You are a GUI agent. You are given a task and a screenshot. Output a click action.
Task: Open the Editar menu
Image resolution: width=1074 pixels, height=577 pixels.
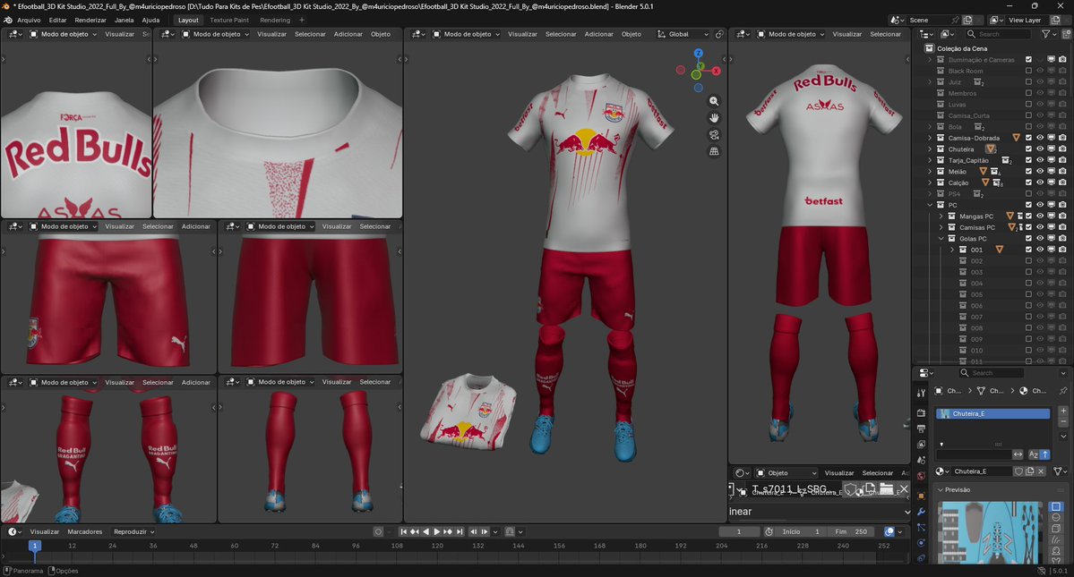[x=57, y=20]
